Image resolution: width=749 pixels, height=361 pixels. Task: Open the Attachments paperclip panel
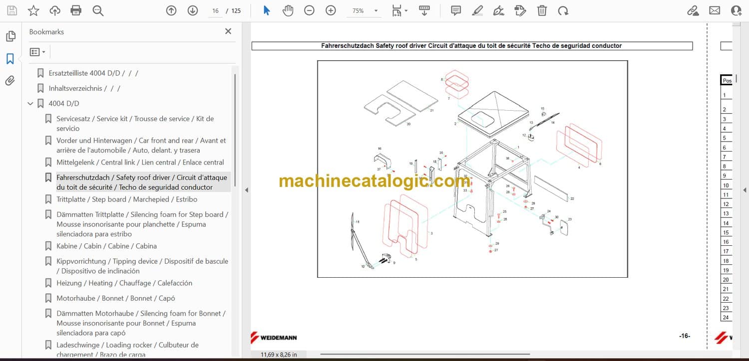pos(10,81)
